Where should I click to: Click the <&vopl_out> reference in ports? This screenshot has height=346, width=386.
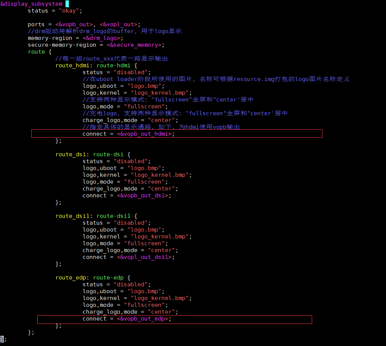pos(119,24)
